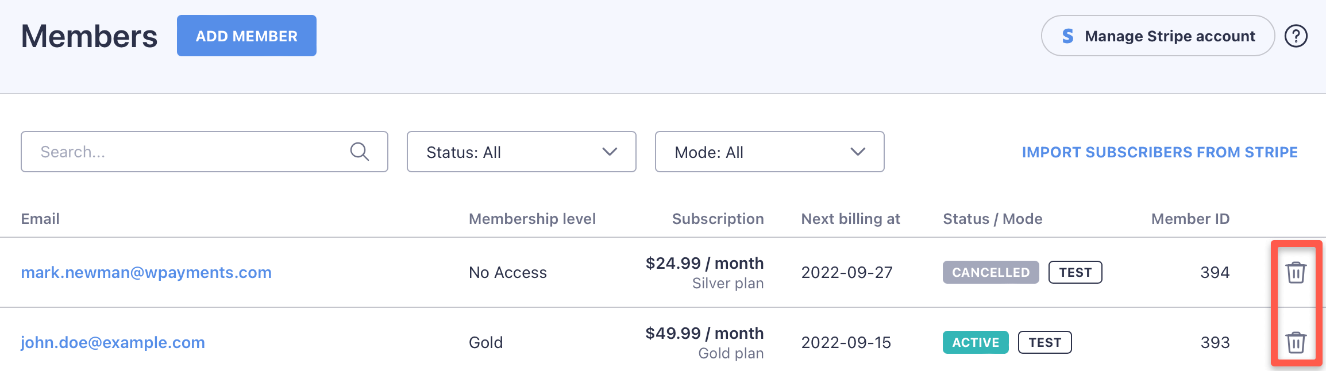1326x371 pixels.
Task: Delete member mark.newman@wpayments.com via trash icon
Action: [x=1296, y=272]
